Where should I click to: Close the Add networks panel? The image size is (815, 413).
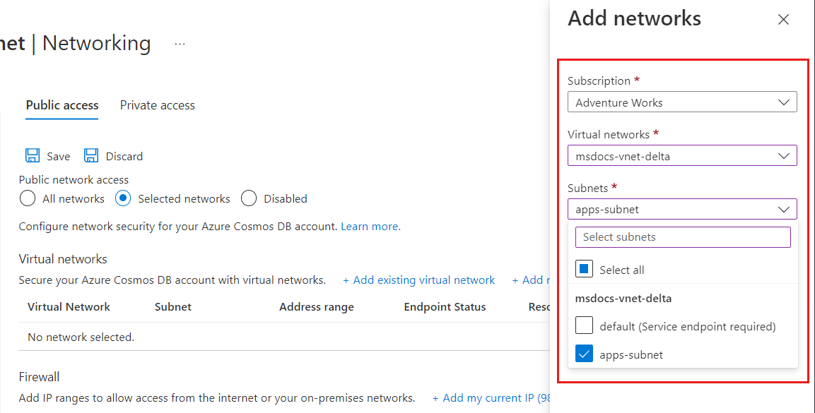pos(783,19)
